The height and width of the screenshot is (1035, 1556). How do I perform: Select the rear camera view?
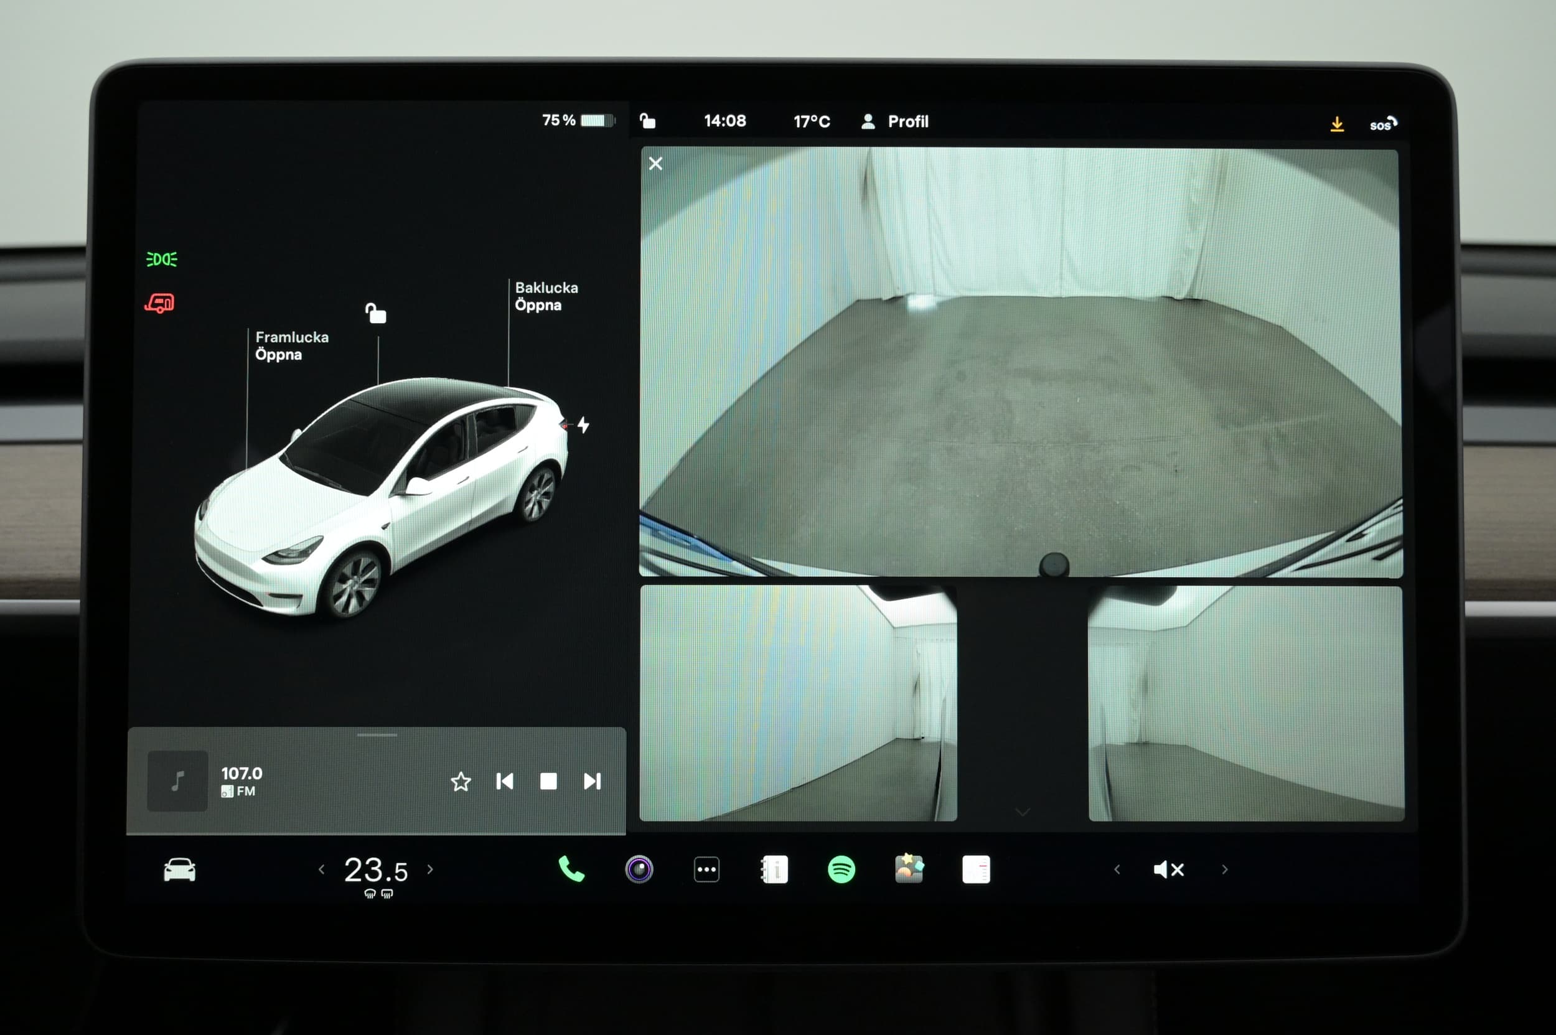[x=1021, y=362]
